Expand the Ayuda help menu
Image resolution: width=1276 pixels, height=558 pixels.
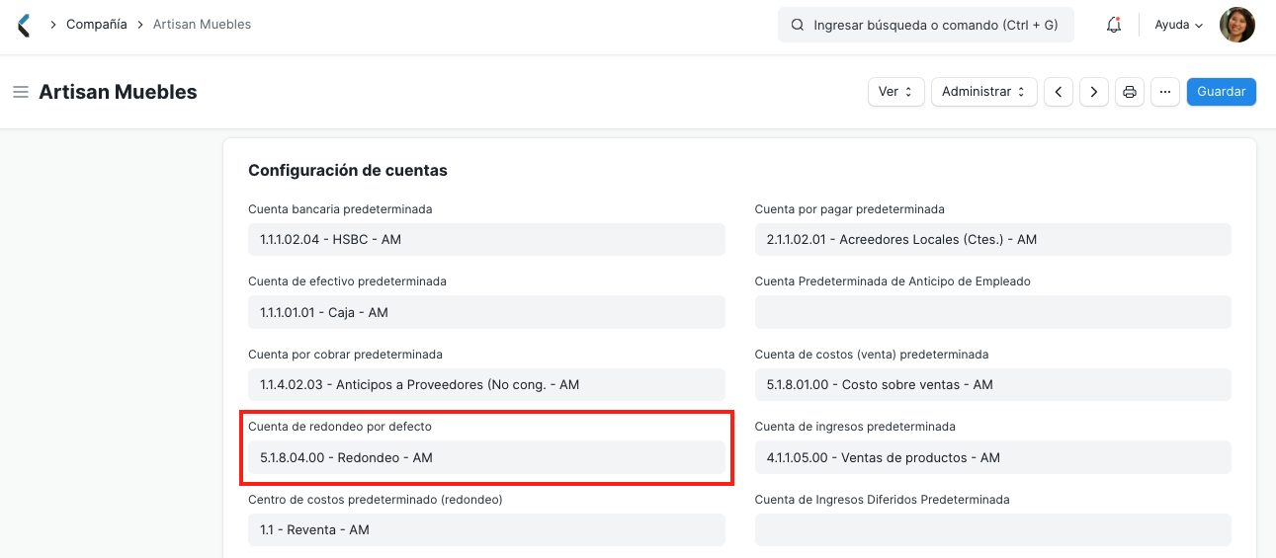1179,25
